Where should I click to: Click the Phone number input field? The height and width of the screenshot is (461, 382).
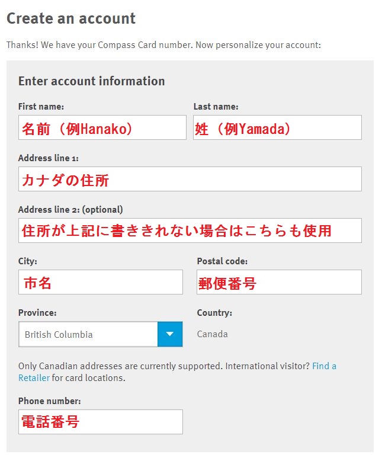pyautogui.click(x=101, y=422)
